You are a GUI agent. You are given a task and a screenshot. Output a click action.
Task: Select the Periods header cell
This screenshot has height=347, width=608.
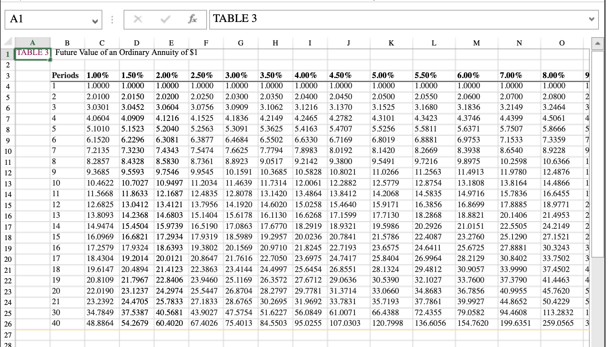pos(65,75)
